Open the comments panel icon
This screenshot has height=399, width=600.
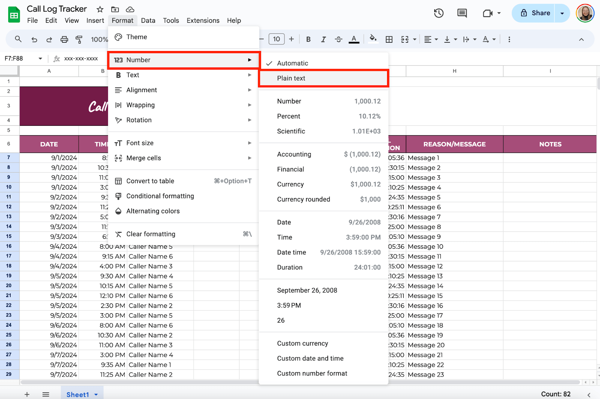click(x=462, y=13)
